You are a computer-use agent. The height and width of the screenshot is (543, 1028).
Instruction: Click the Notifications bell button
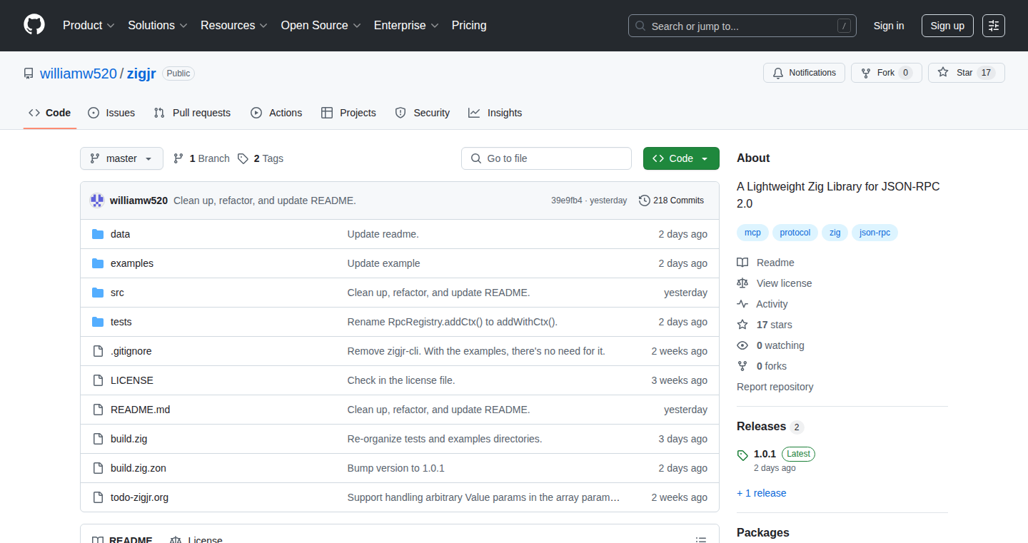pyautogui.click(x=805, y=73)
